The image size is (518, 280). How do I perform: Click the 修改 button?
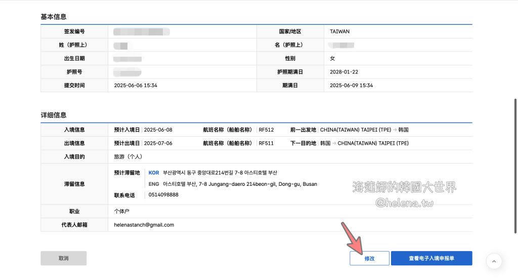coord(369,258)
